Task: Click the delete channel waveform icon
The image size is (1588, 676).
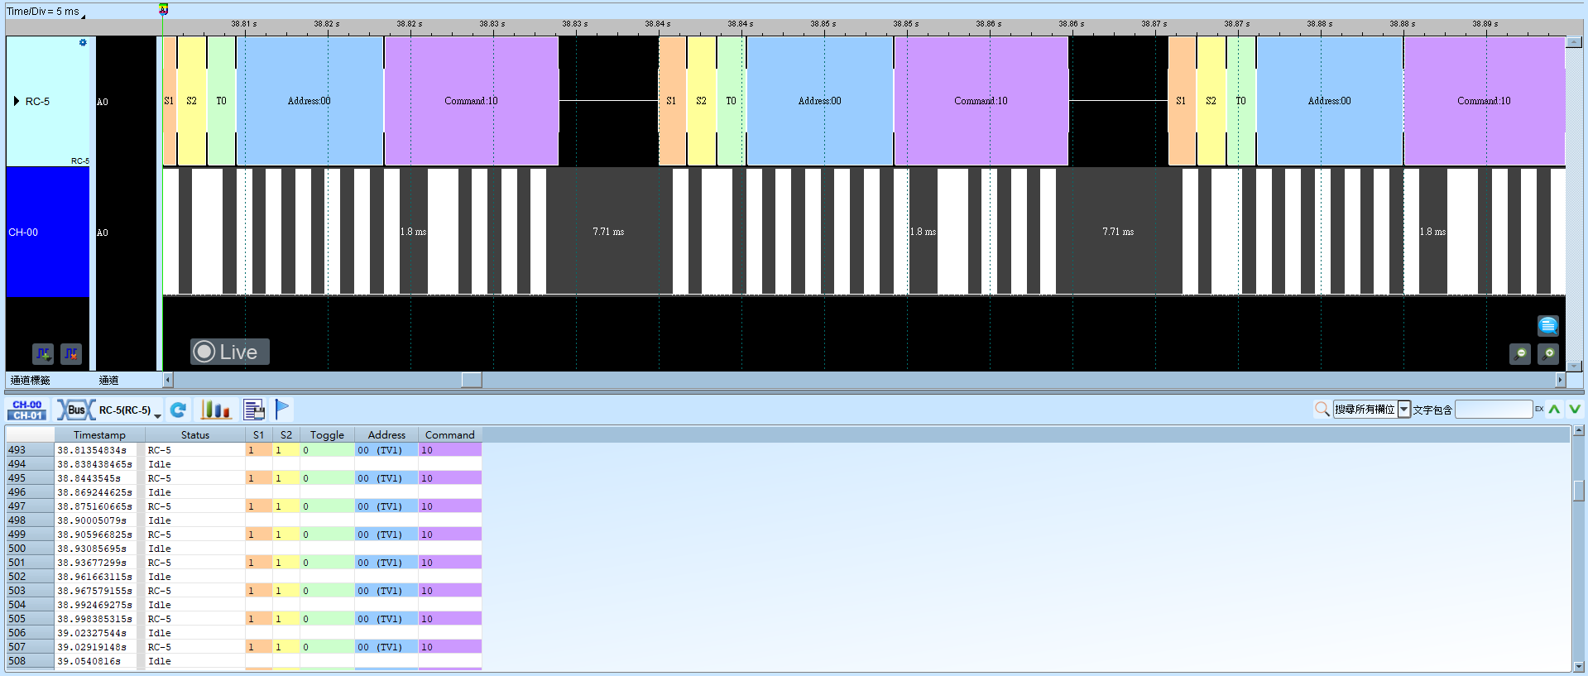Action: pos(71,354)
